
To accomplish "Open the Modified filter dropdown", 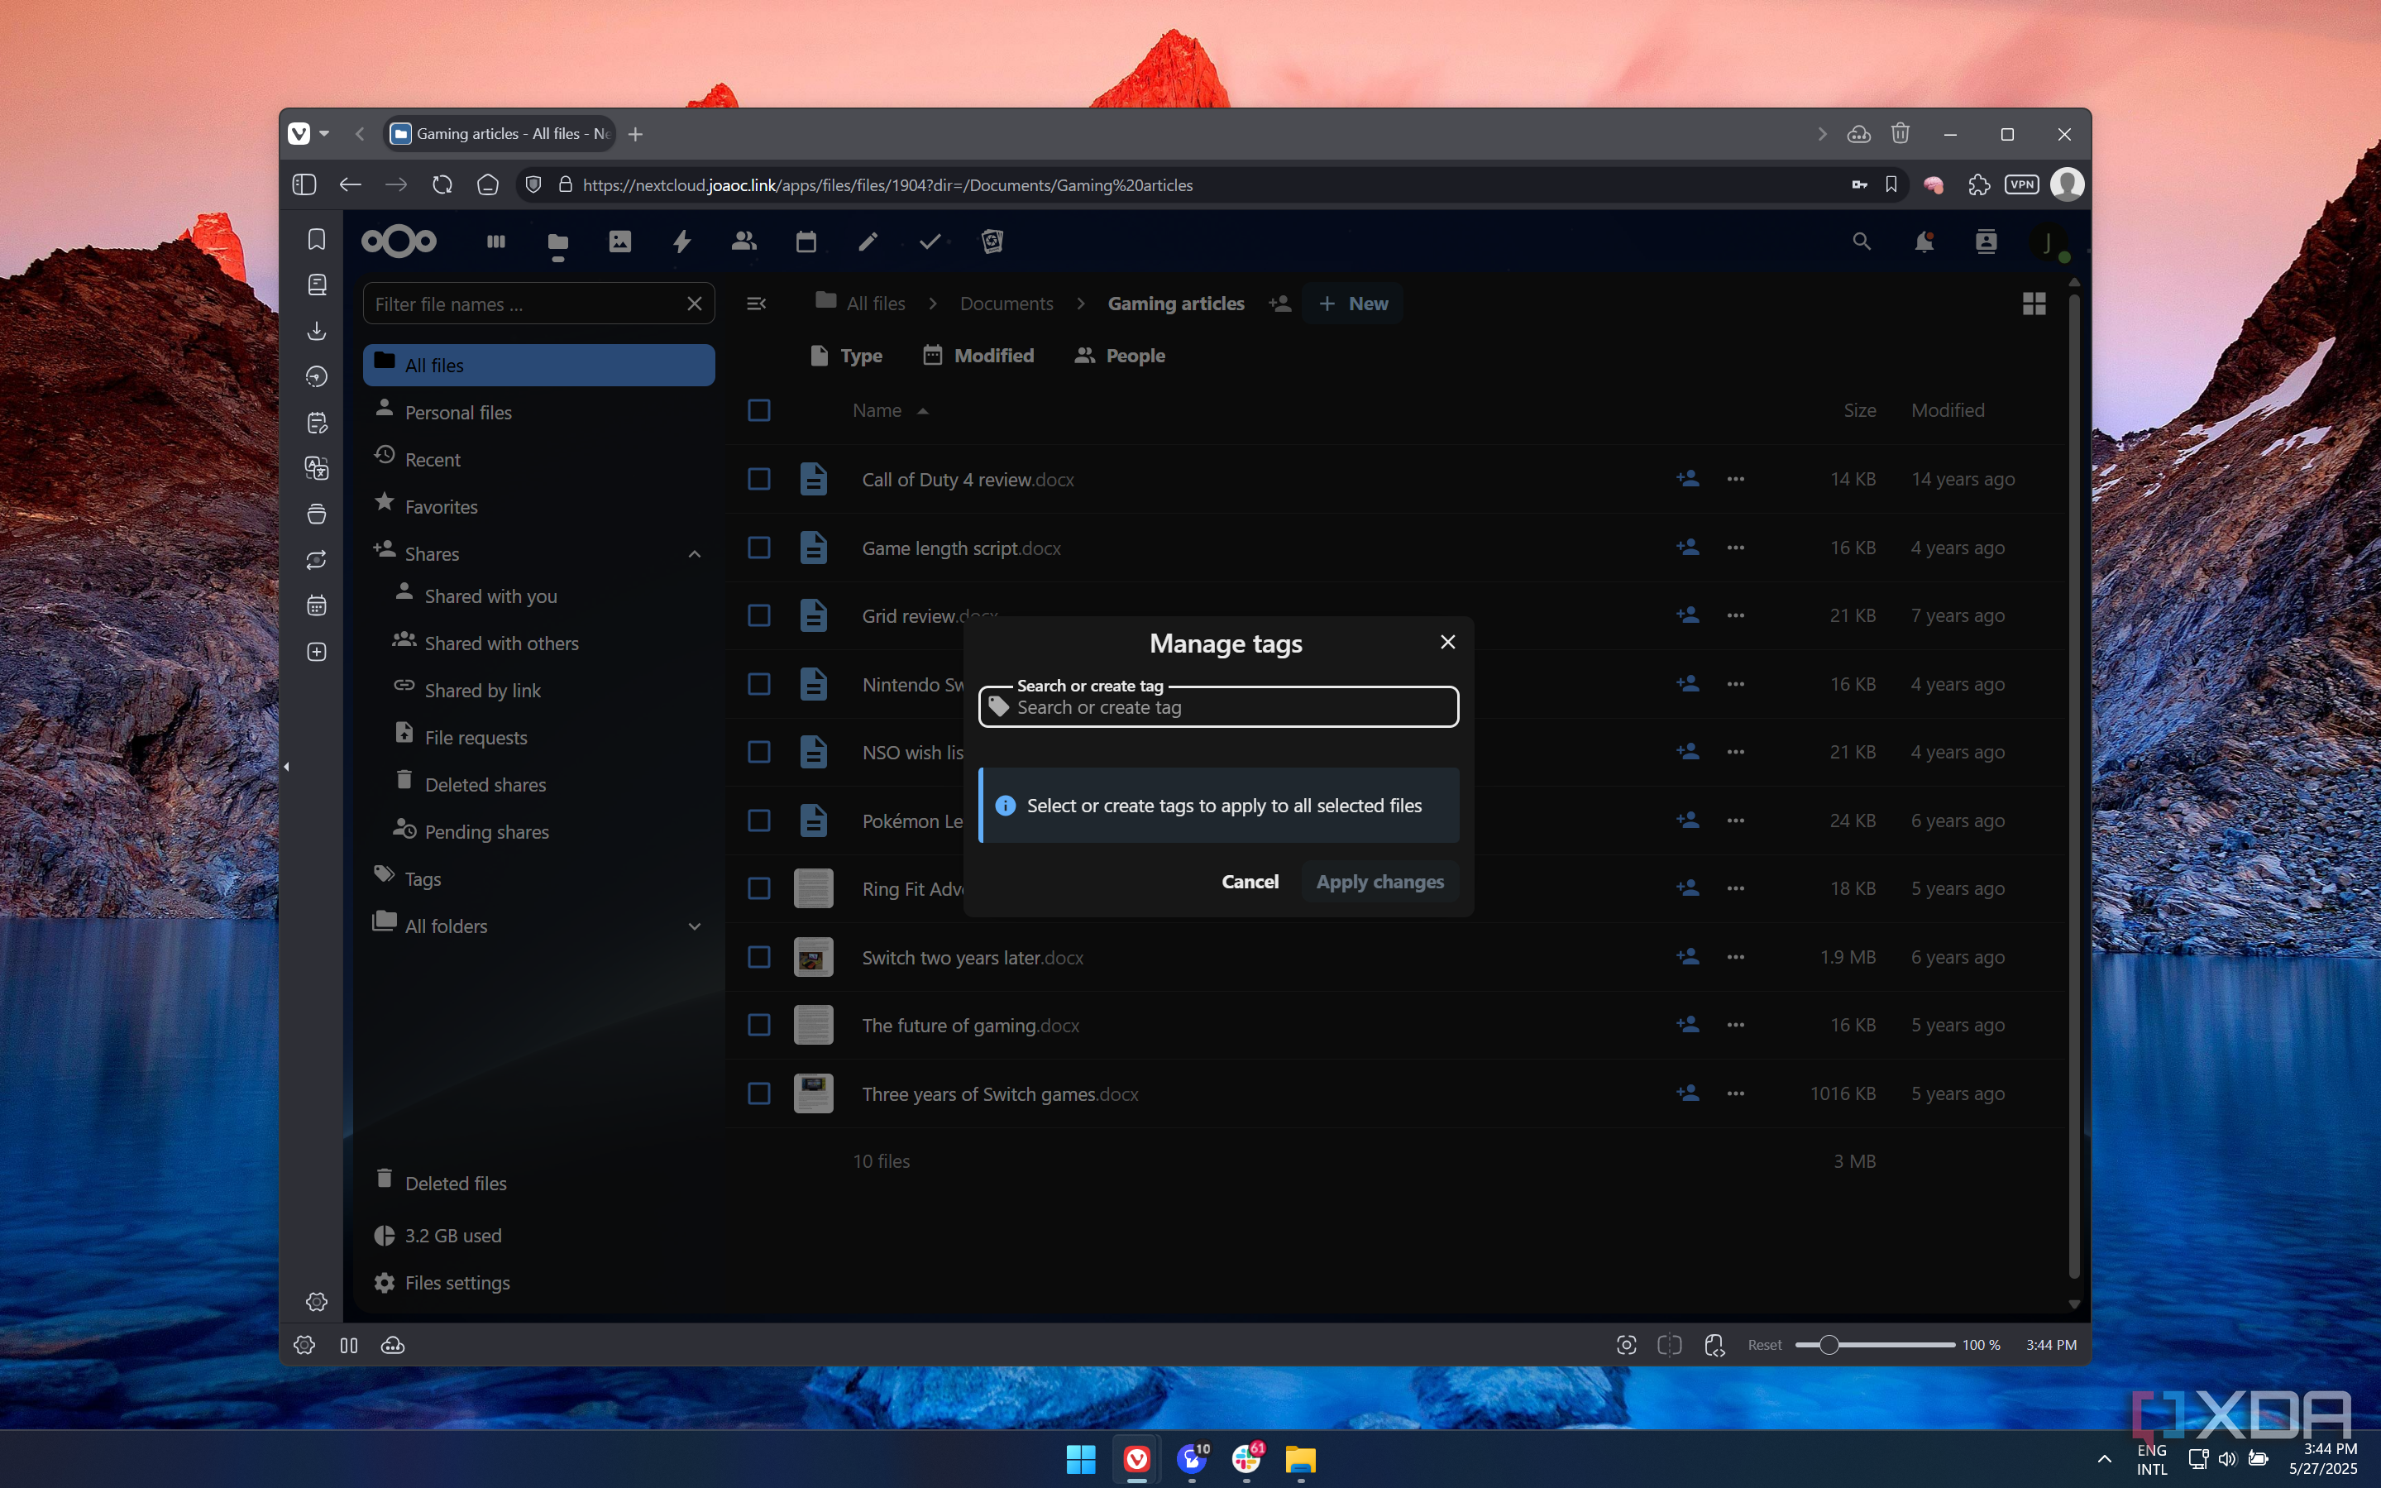I will [x=979, y=356].
